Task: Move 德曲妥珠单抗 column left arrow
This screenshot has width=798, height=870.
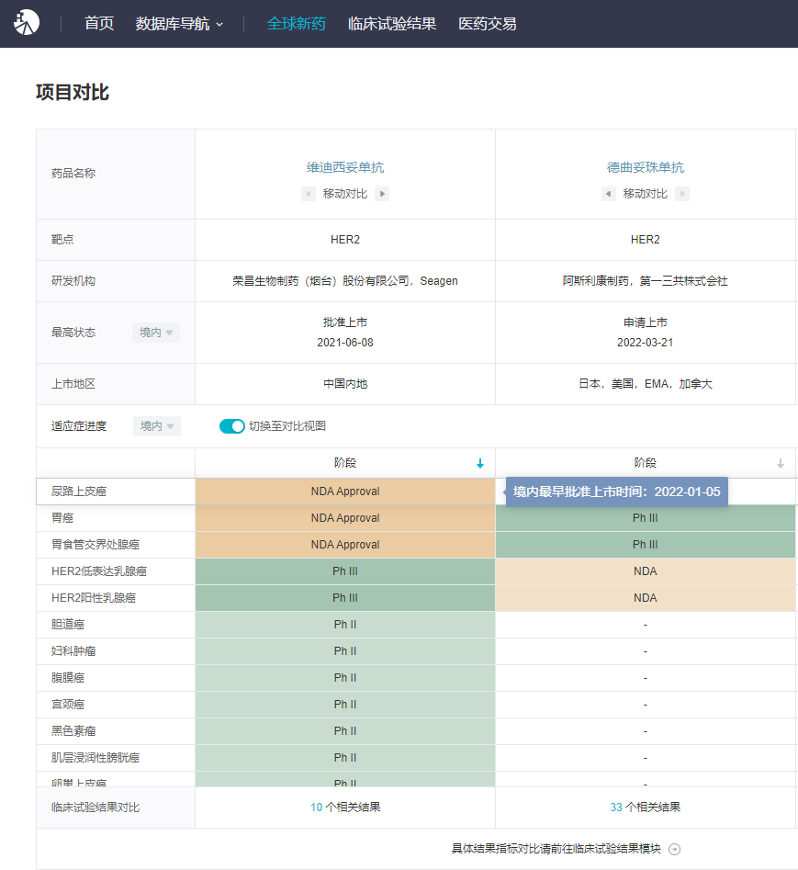Action: (x=608, y=194)
